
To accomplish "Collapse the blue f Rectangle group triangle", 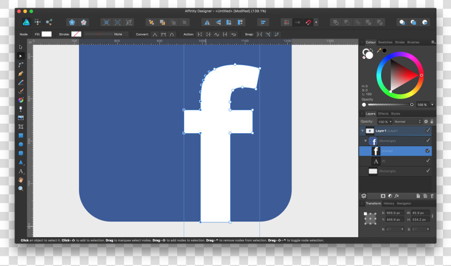I will (x=366, y=141).
